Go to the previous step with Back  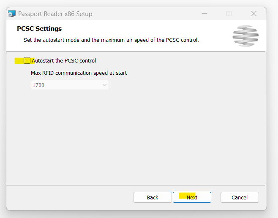(x=153, y=197)
